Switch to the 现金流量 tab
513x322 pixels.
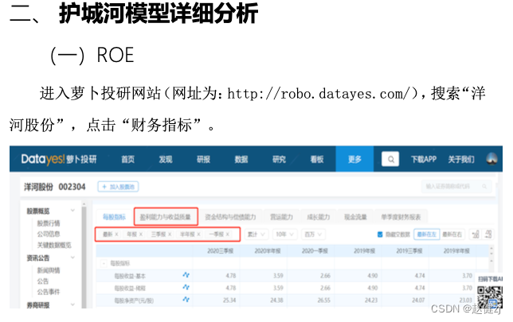point(355,217)
